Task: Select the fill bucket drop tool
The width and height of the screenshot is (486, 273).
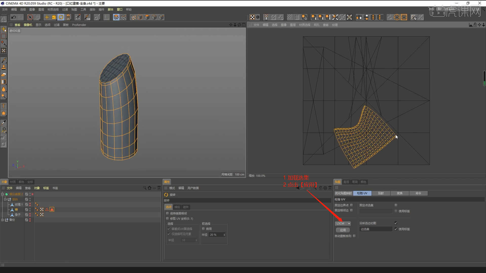Action: (x=4, y=89)
